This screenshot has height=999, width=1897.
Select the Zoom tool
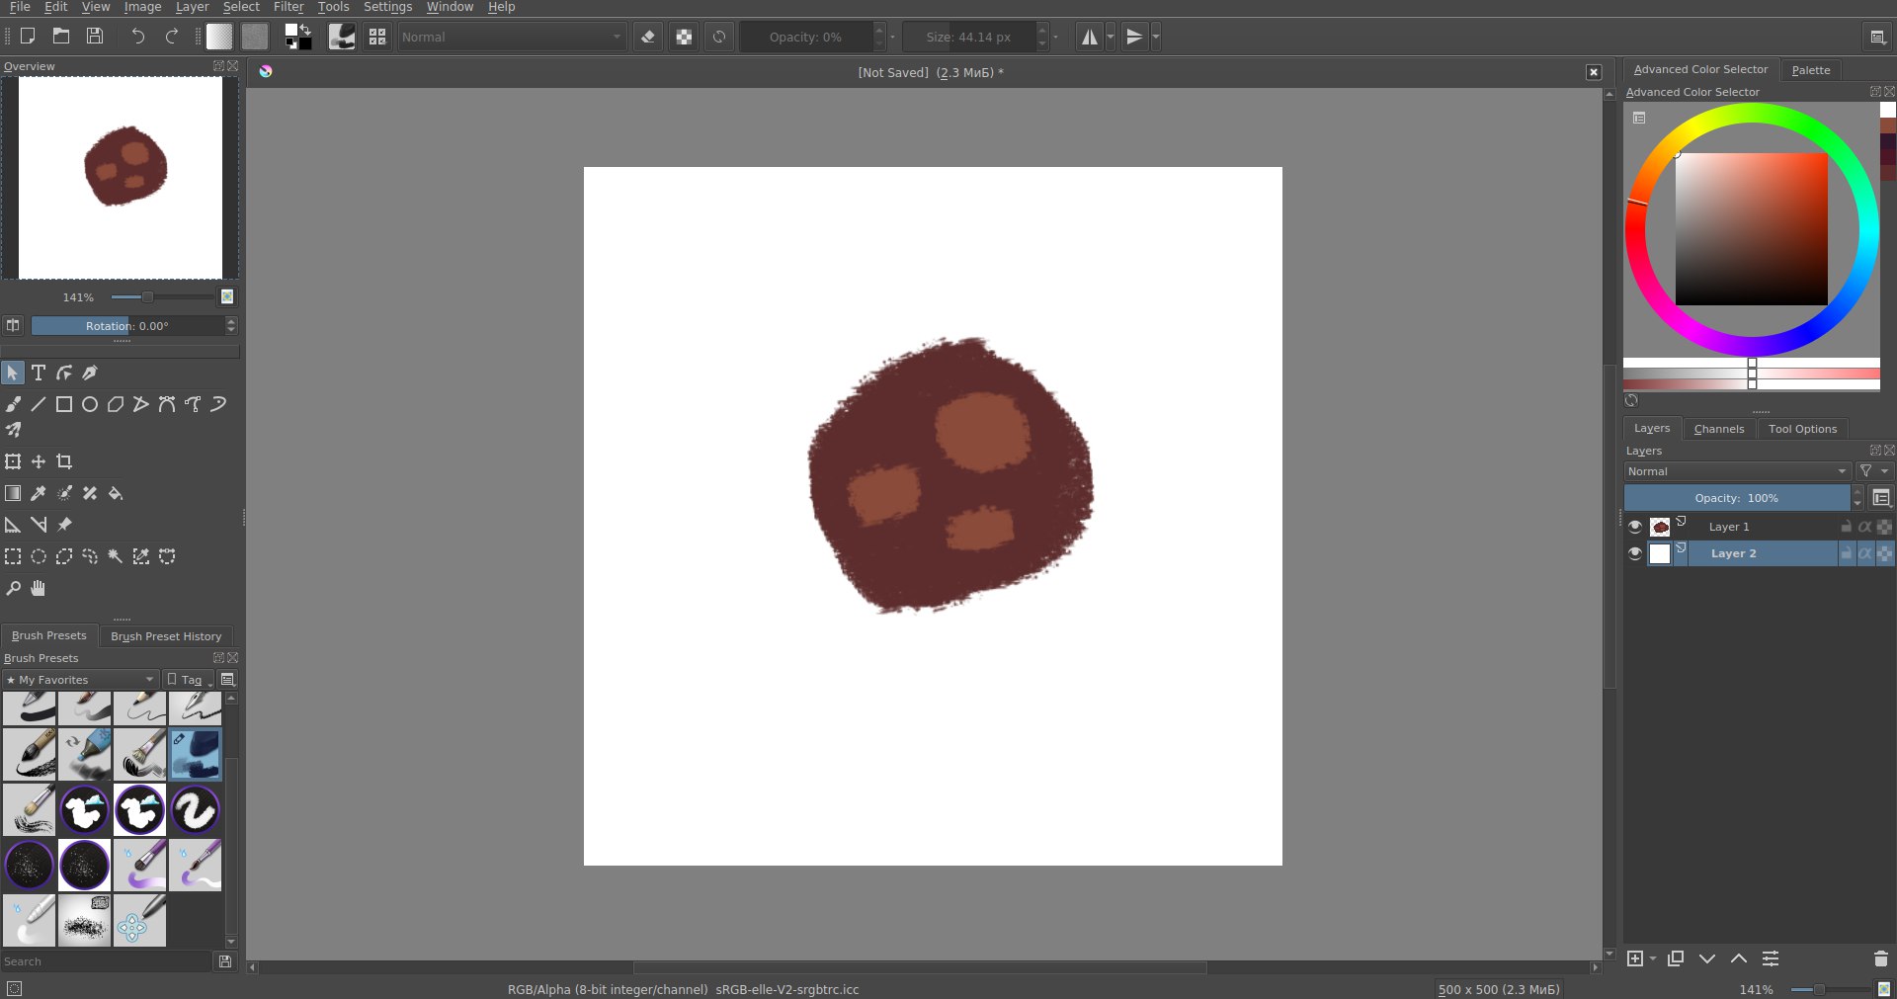point(13,588)
